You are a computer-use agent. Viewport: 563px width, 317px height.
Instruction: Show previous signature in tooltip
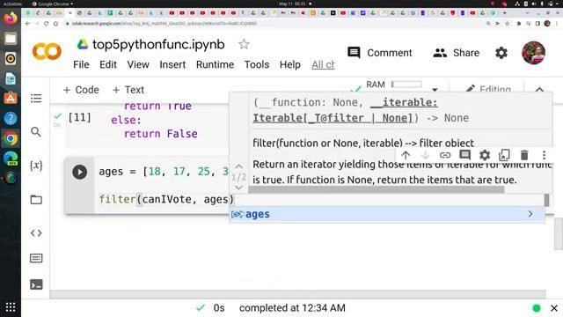(238, 166)
